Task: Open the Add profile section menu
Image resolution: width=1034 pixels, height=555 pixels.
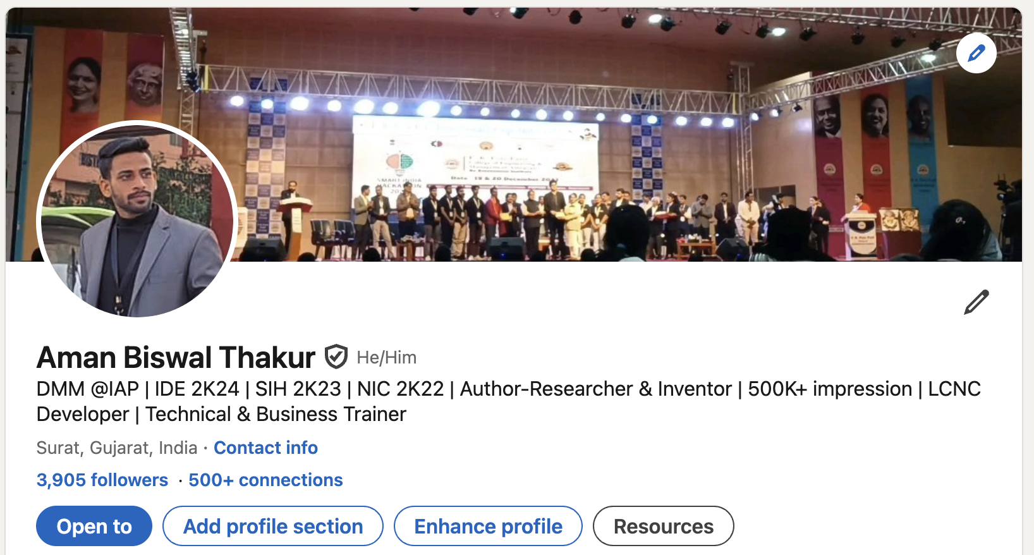Action: click(x=273, y=526)
